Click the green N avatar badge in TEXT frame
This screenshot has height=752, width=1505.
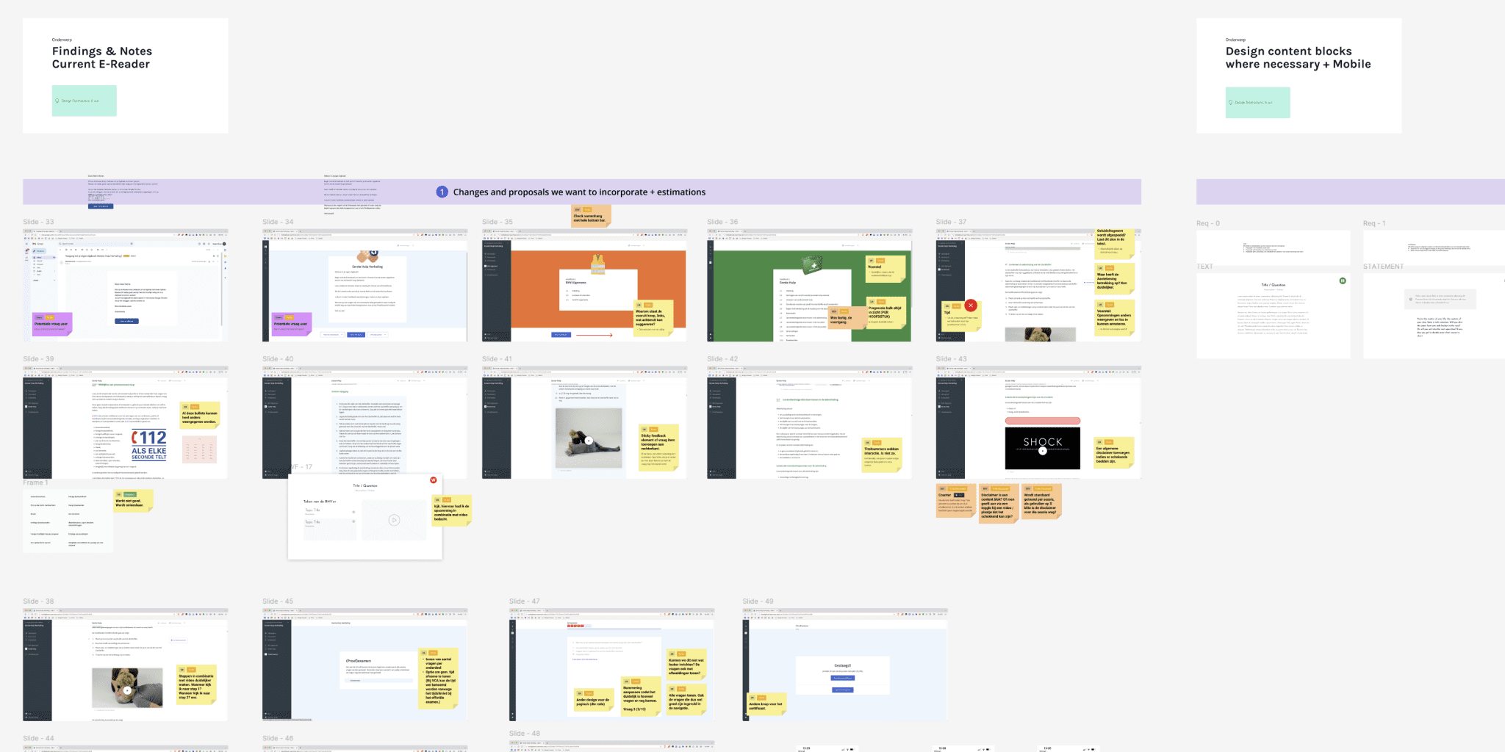1342,281
